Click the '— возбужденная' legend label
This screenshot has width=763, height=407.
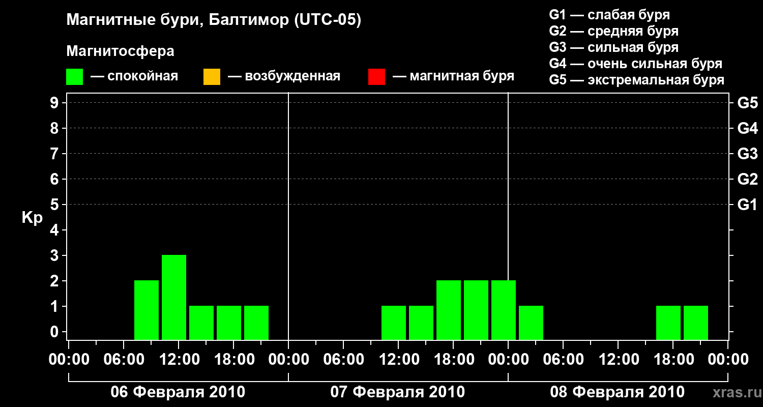click(x=284, y=76)
